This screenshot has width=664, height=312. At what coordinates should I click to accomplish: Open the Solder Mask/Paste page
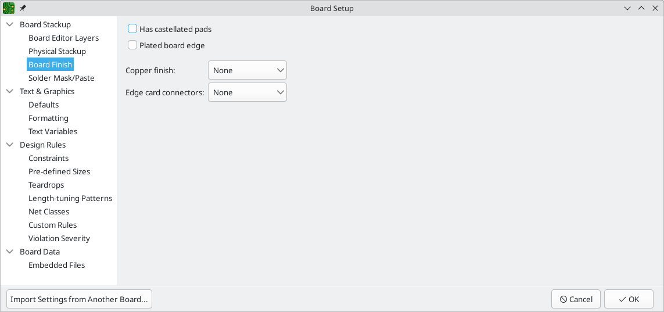pyautogui.click(x=61, y=78)
